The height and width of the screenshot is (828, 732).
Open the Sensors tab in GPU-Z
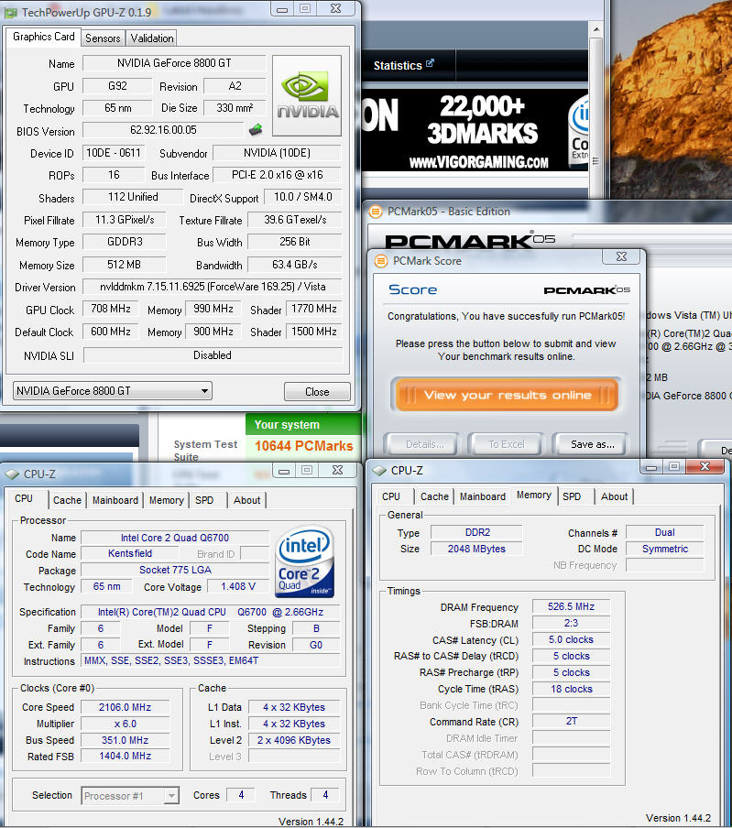[x=103, y=38]
